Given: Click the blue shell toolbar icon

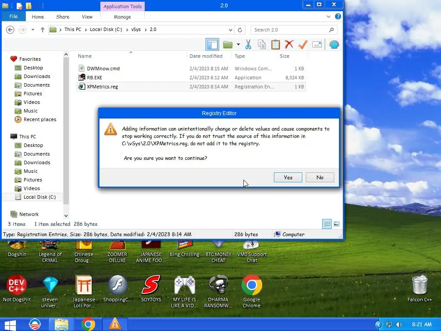Looking at the screenshot, I should 334,44.
